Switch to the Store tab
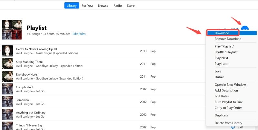 [131, 5]
